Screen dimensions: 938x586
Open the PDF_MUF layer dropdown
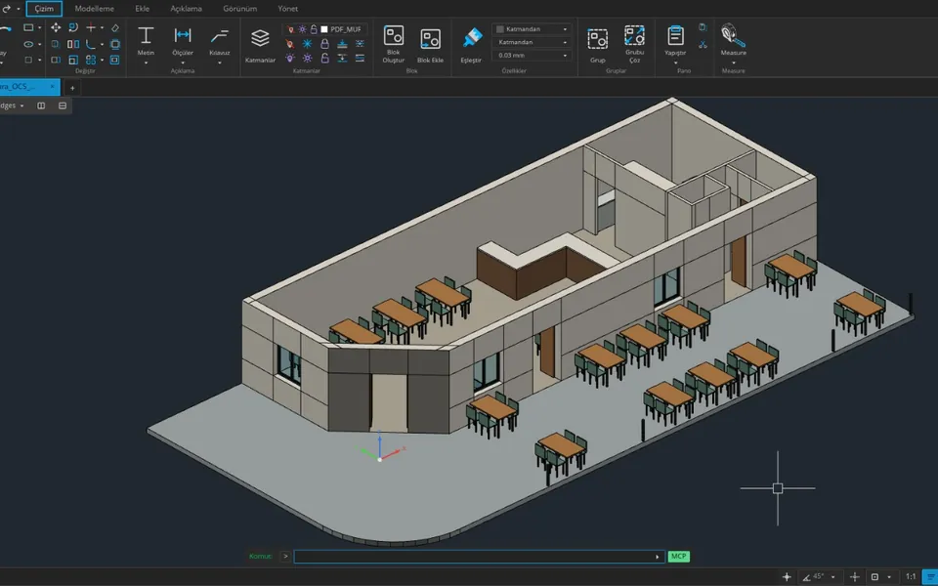coord(324,28)
